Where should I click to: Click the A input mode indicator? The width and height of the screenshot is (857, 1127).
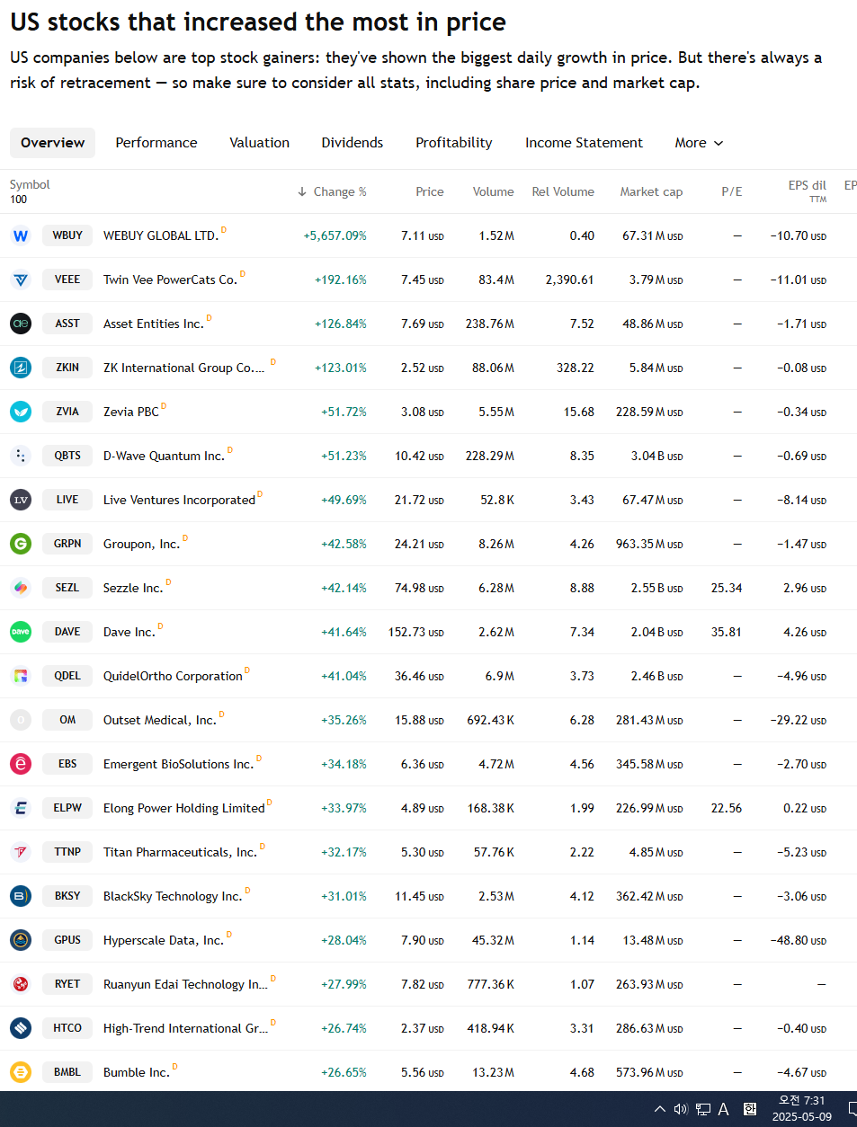723,1109
